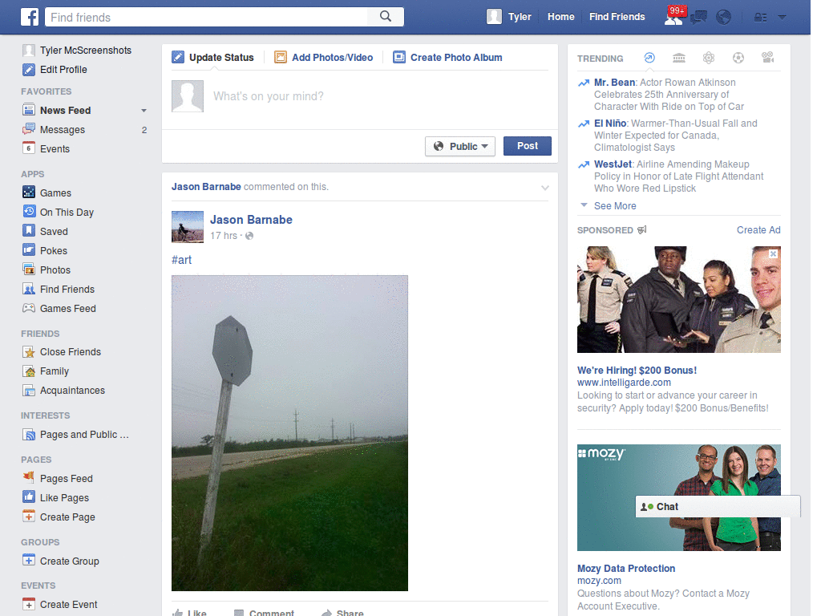
Task: Open the messages icon in top bar
Action: coord(698,18)
